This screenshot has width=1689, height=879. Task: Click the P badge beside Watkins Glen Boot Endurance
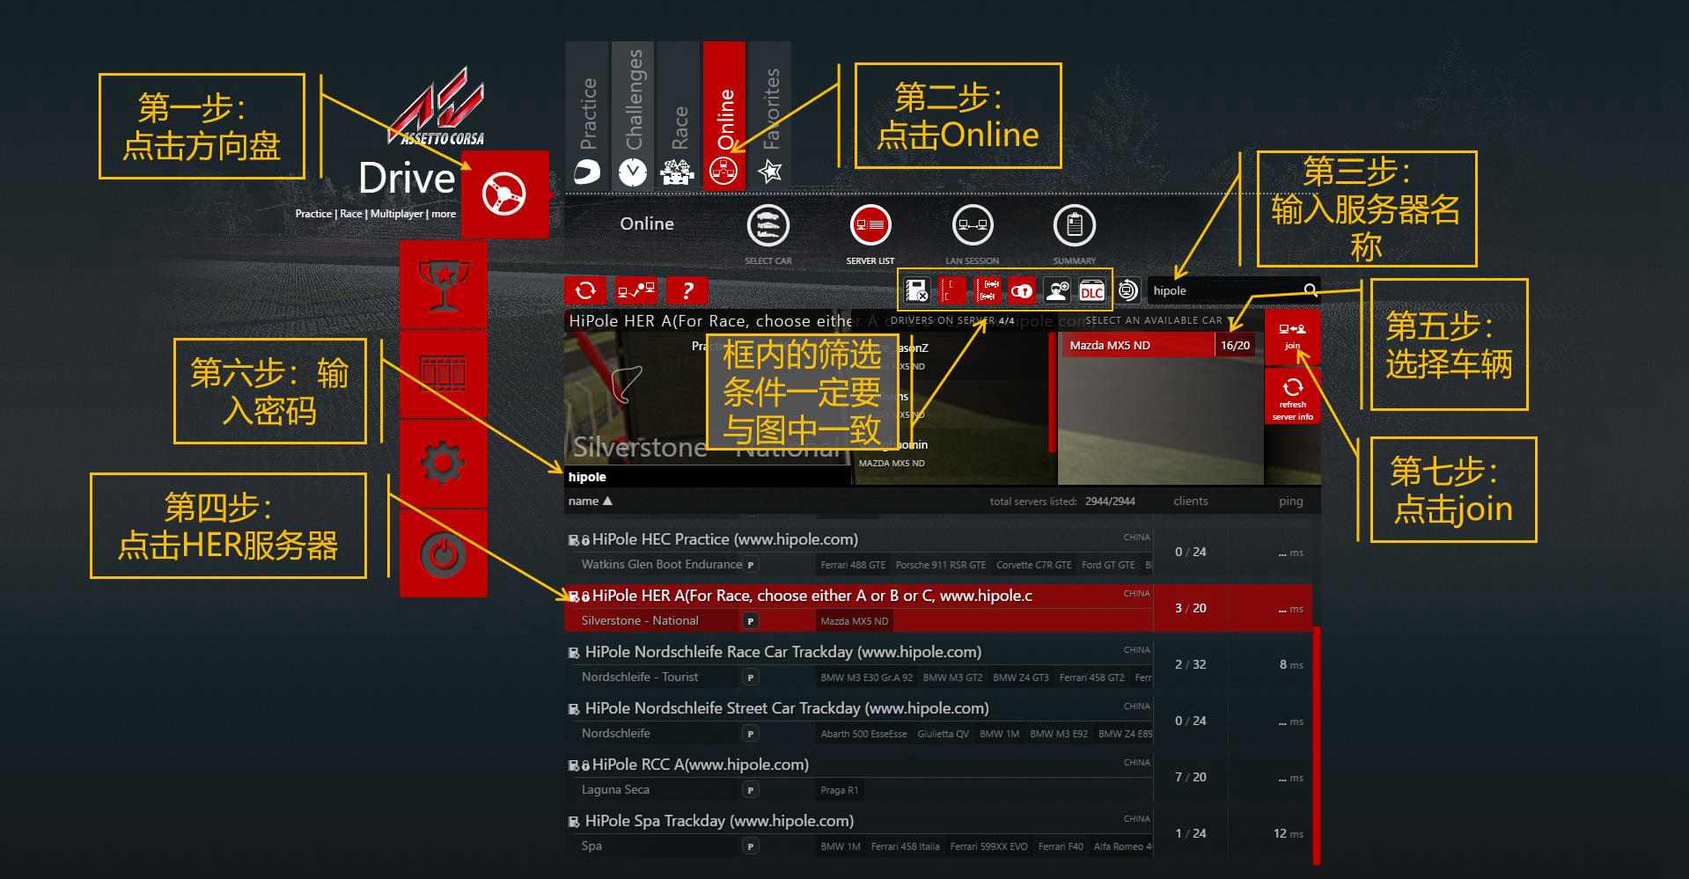pyautogui.click(x=751, y=565)
